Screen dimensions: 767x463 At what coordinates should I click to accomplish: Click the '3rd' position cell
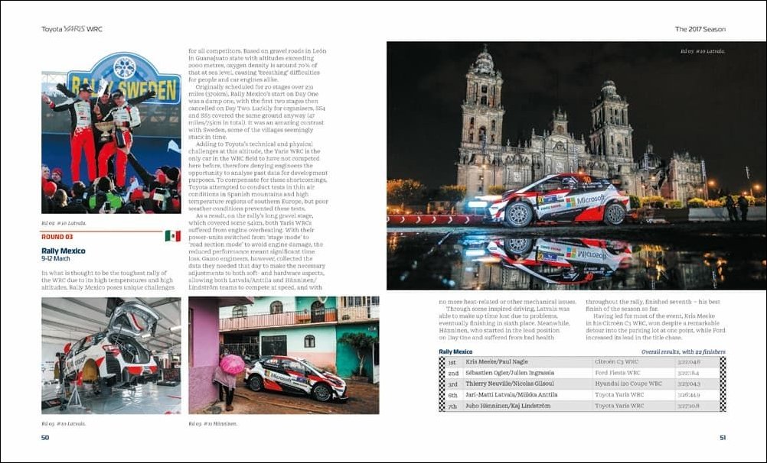(x=452, y=384)
